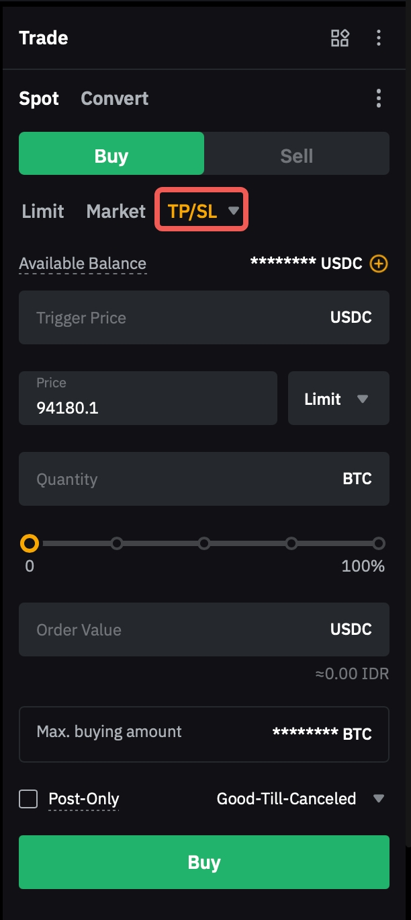Select the Limit order type tab
411x920 pixels.
pos(43,211)
